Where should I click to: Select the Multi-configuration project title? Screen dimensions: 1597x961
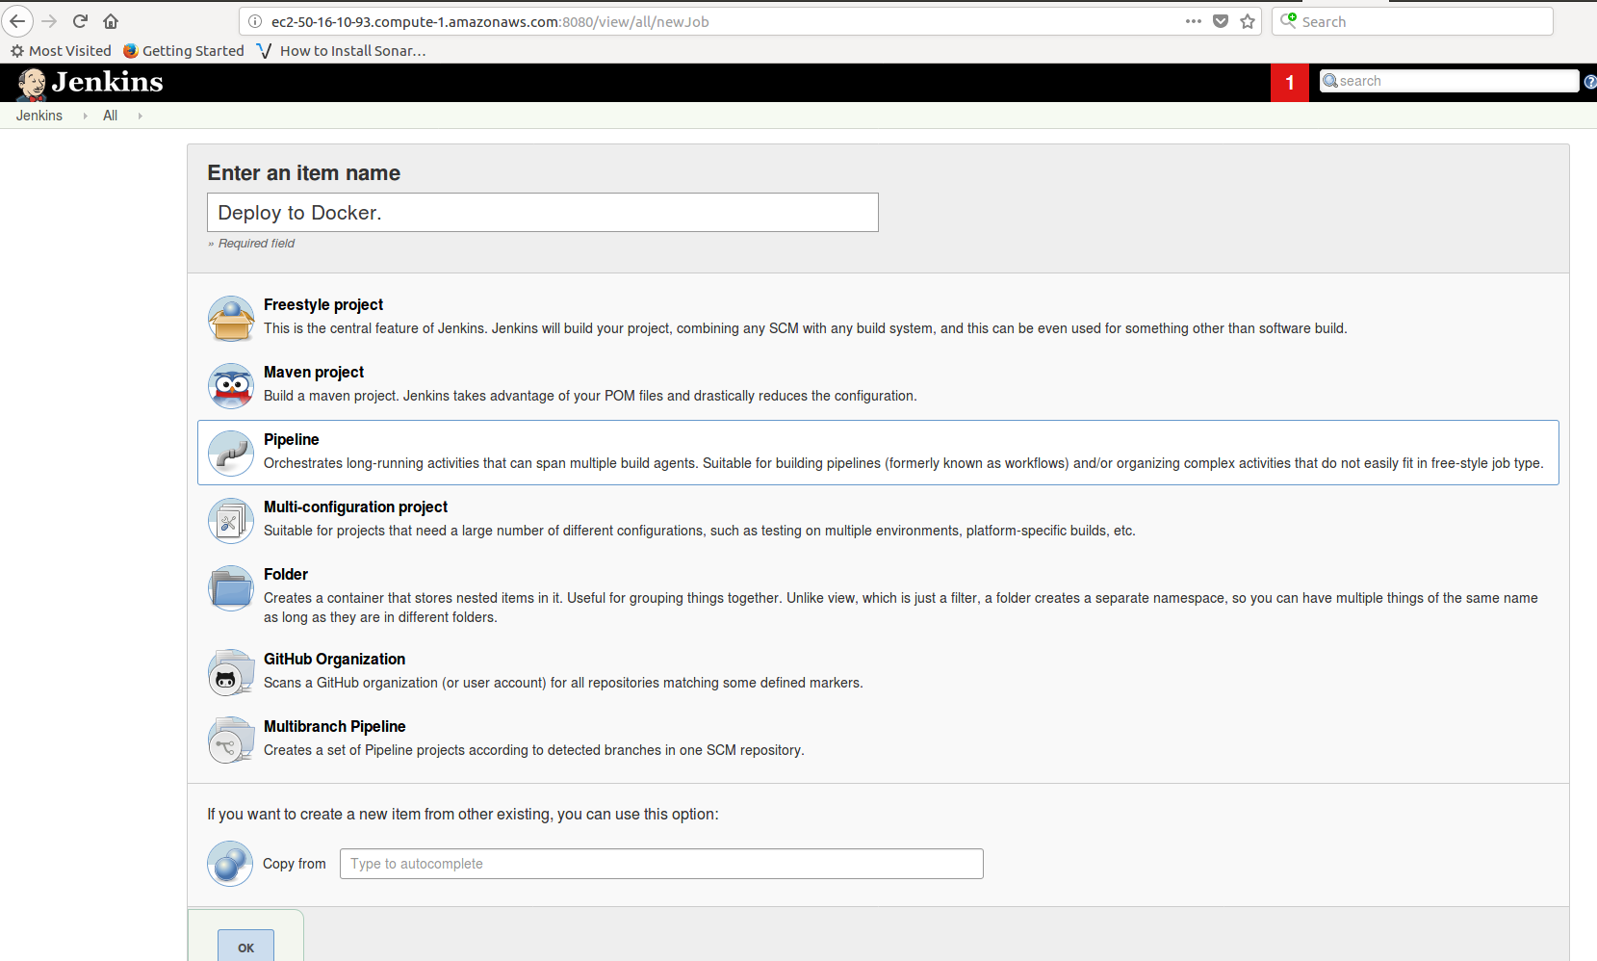356,507
